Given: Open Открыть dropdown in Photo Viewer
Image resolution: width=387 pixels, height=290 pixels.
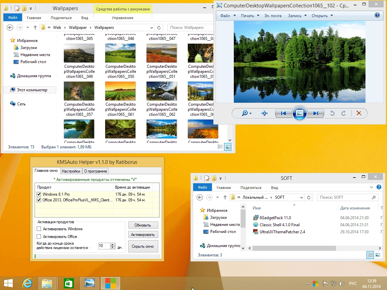Looking at the screenshot, I should coord(322,15).
